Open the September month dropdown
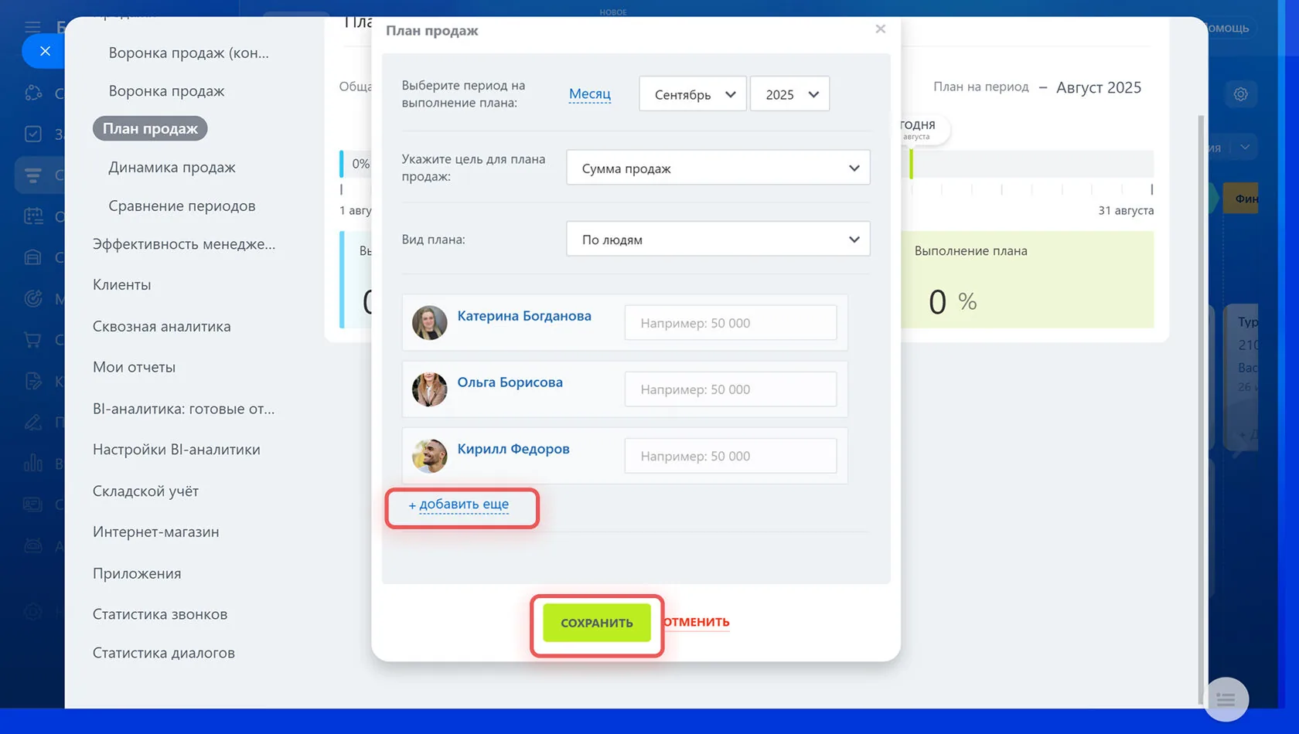Image resolution: width=1299 pixels, height=734 pixels. pyautogui.click(x=693, y=94)
